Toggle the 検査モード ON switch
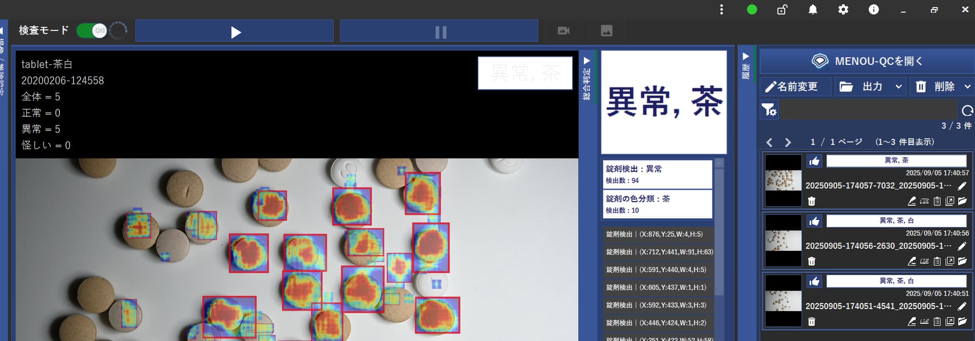975x341 pixels. click(92, 30)
